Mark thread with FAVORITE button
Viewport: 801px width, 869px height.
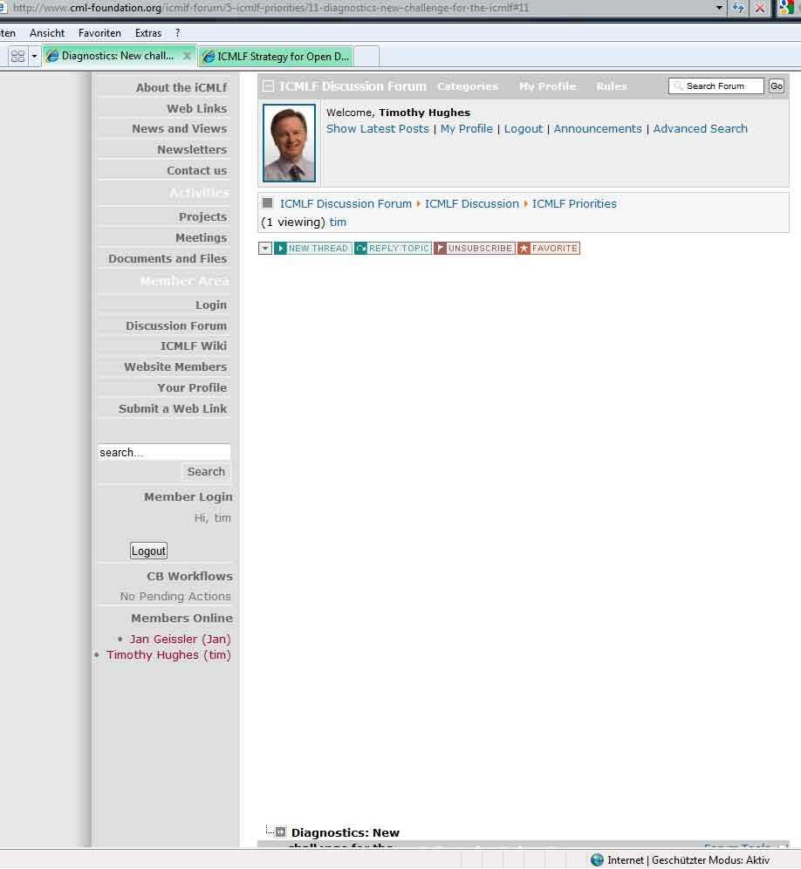[549, 249]
